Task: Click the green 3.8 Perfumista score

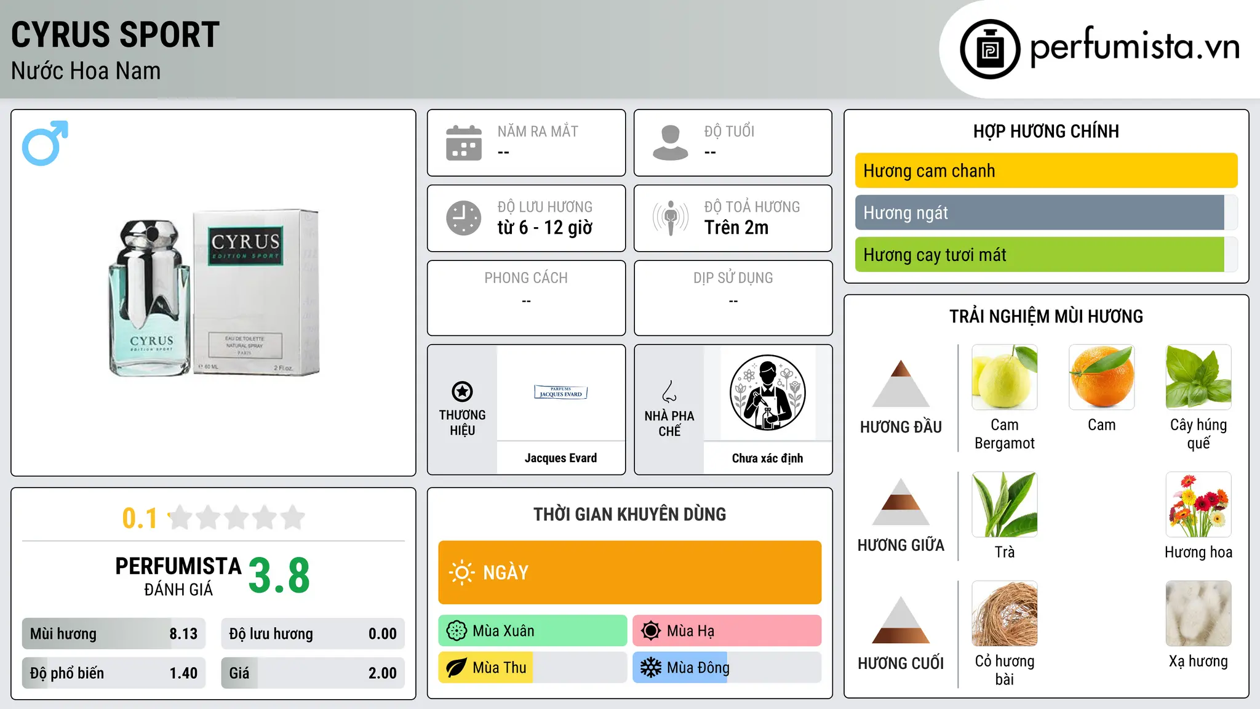Action: point(279,575)
